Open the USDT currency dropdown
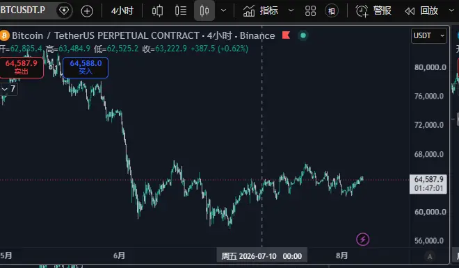Image resolution: width=459 pixels, height=268 pixels. 429,35
